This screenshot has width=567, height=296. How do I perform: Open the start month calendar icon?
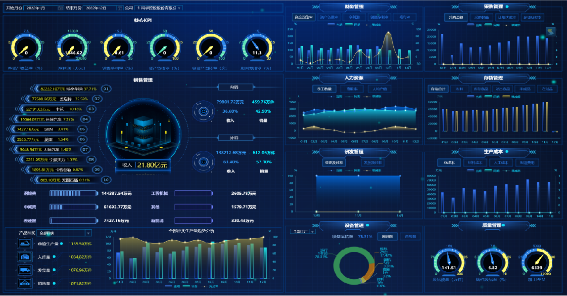tap(60, 8)
